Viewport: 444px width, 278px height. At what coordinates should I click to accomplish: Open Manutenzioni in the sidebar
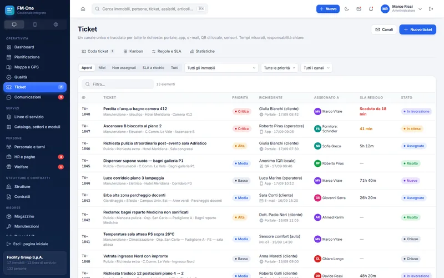click(x=35, y=226)
